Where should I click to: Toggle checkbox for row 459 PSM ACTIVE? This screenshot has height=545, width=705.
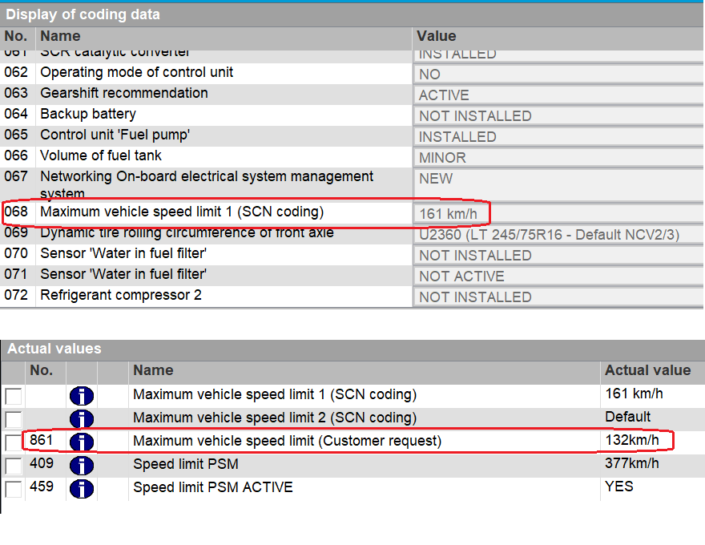click(14, 489)
